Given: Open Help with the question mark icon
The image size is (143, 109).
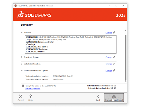Looking at the screenshot, I should (30, 96).
